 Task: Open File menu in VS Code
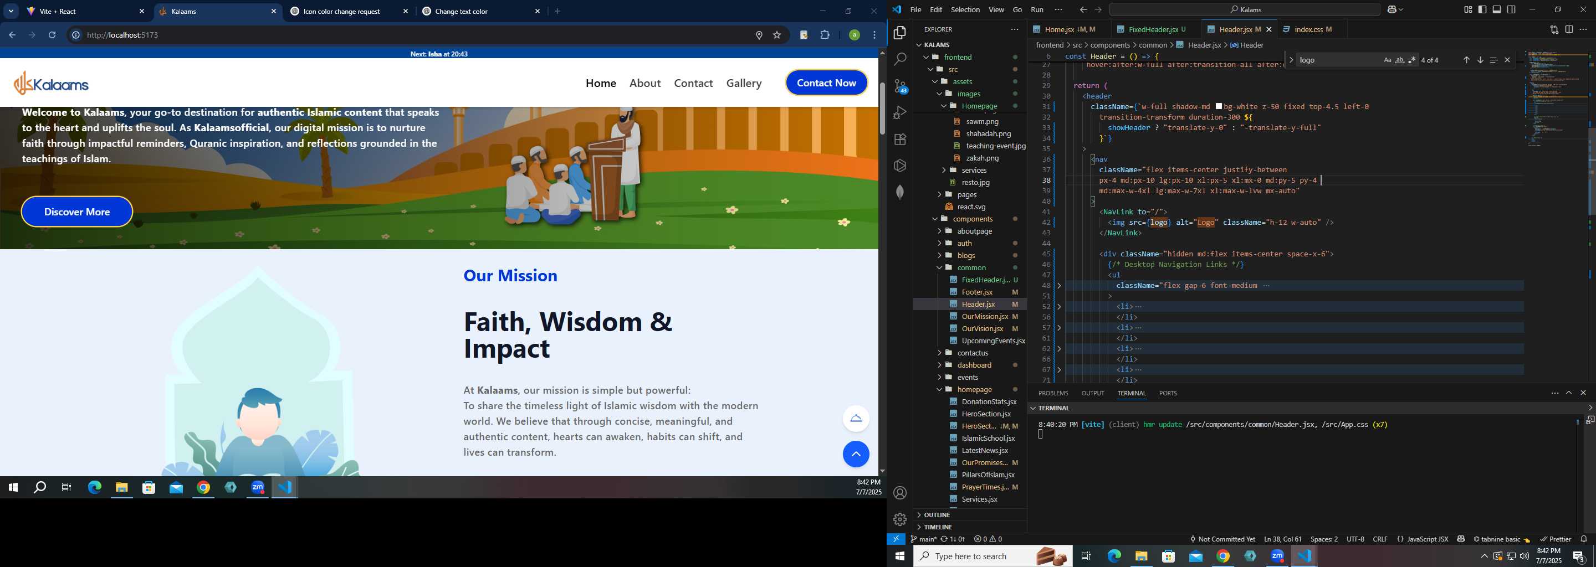(x=915, y=10)
